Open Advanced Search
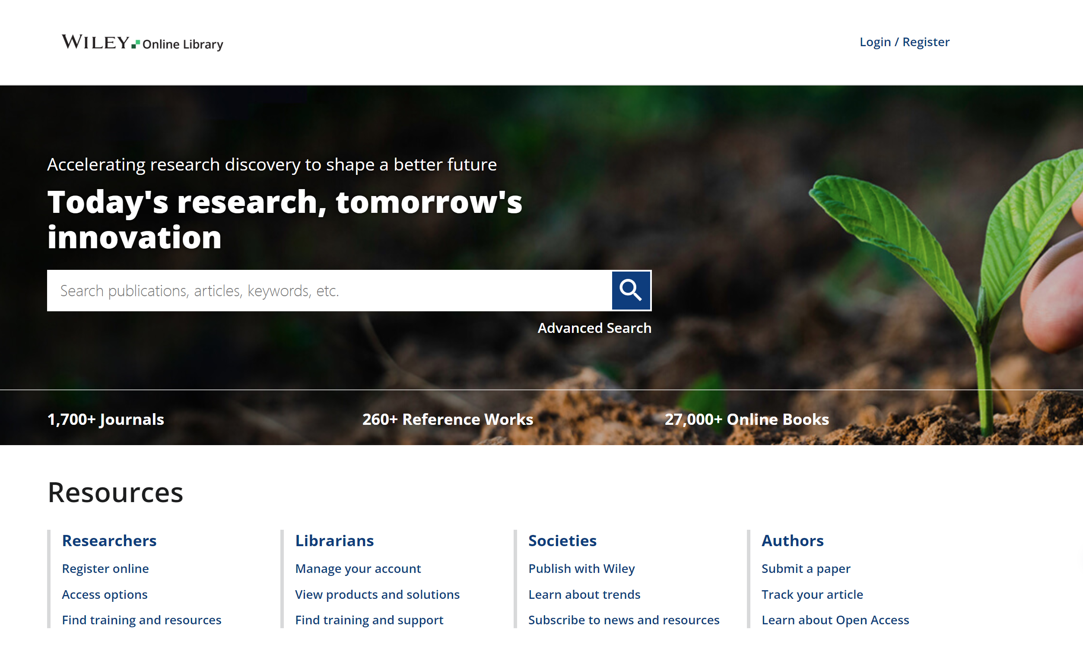 point(594,328)
